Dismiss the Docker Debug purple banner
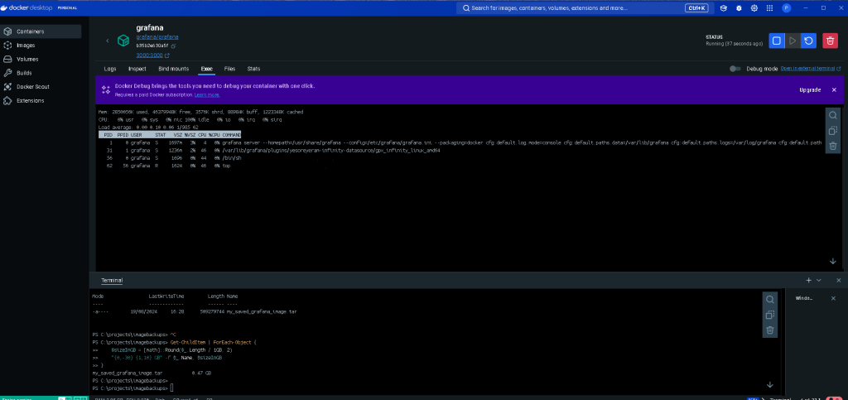The height and width of the screenshot is (400, 848). point(834,89)
